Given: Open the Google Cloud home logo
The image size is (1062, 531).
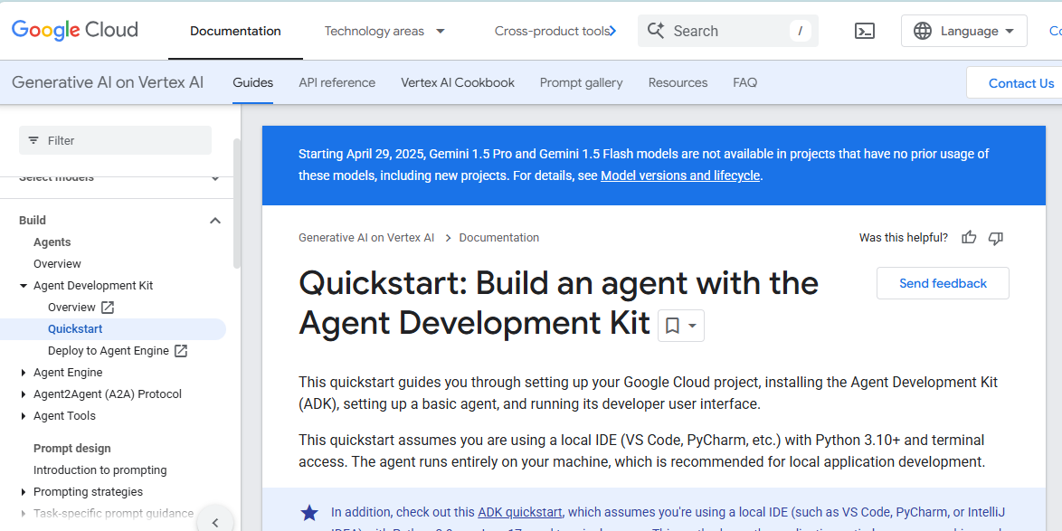Looking at the screenshot, I should pos(74,31).
